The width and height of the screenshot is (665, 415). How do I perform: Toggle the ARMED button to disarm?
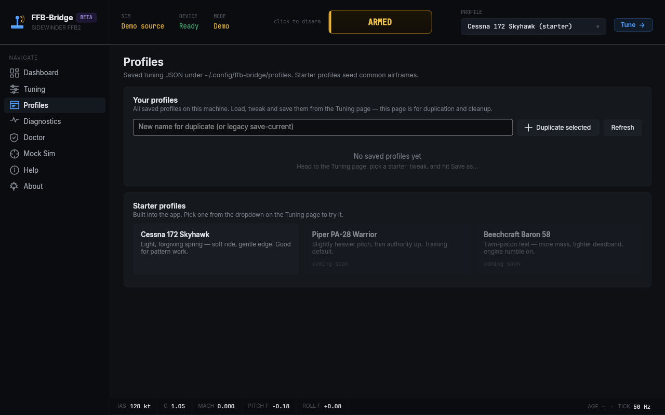coord(380,22)
